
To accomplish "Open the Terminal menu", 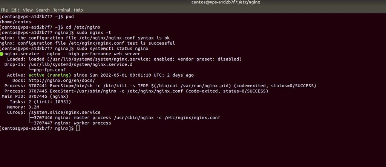I will 61,10.
